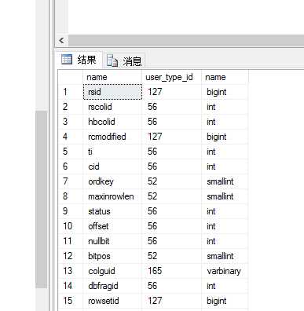The image size is (304, 311).
Task: Select the cell 'offset'
Action: pos(112,226)
